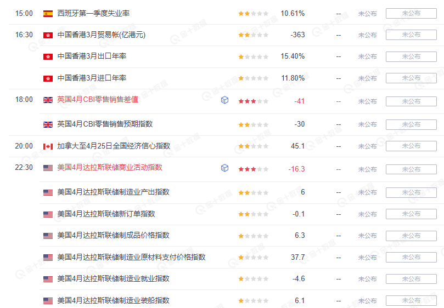Click Hong Kong flag beside 中国香港3月贸易帐

(x=48, y=35)
